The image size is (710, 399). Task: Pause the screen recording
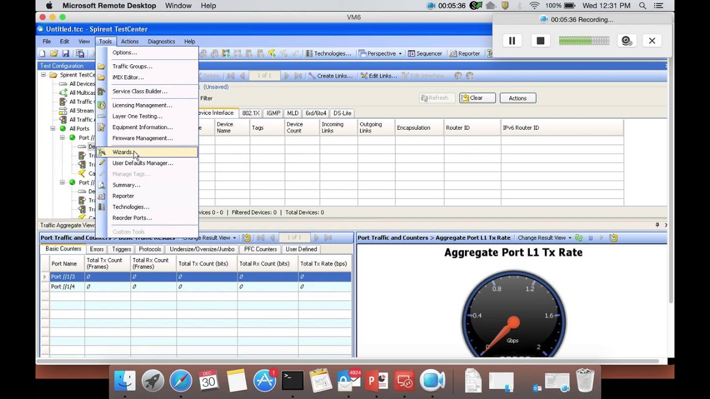(x=512, y=40)
